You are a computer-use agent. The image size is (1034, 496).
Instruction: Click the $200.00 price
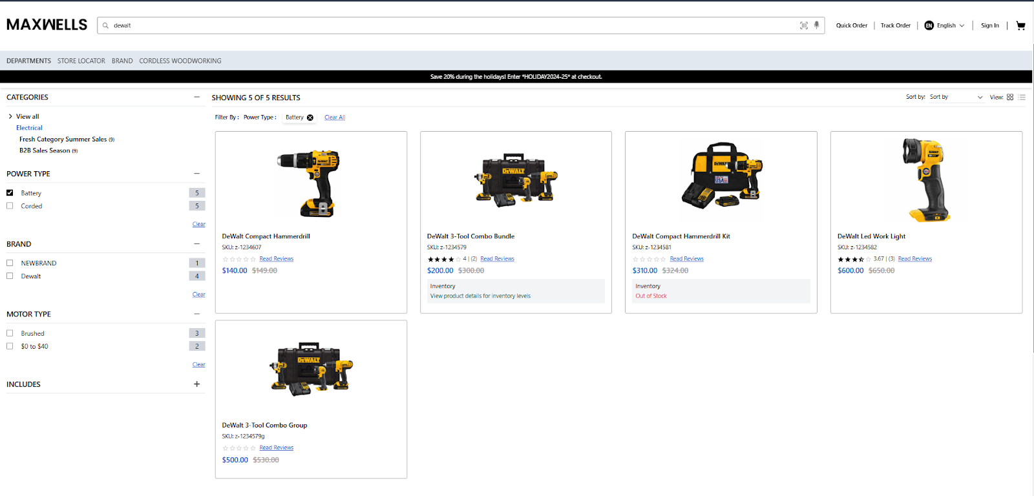point(440,271)
